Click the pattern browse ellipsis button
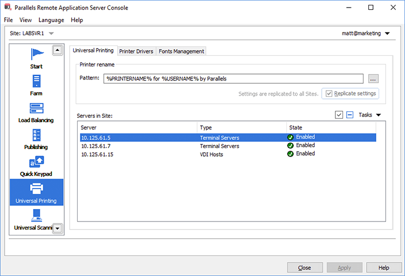 point(373,79)
